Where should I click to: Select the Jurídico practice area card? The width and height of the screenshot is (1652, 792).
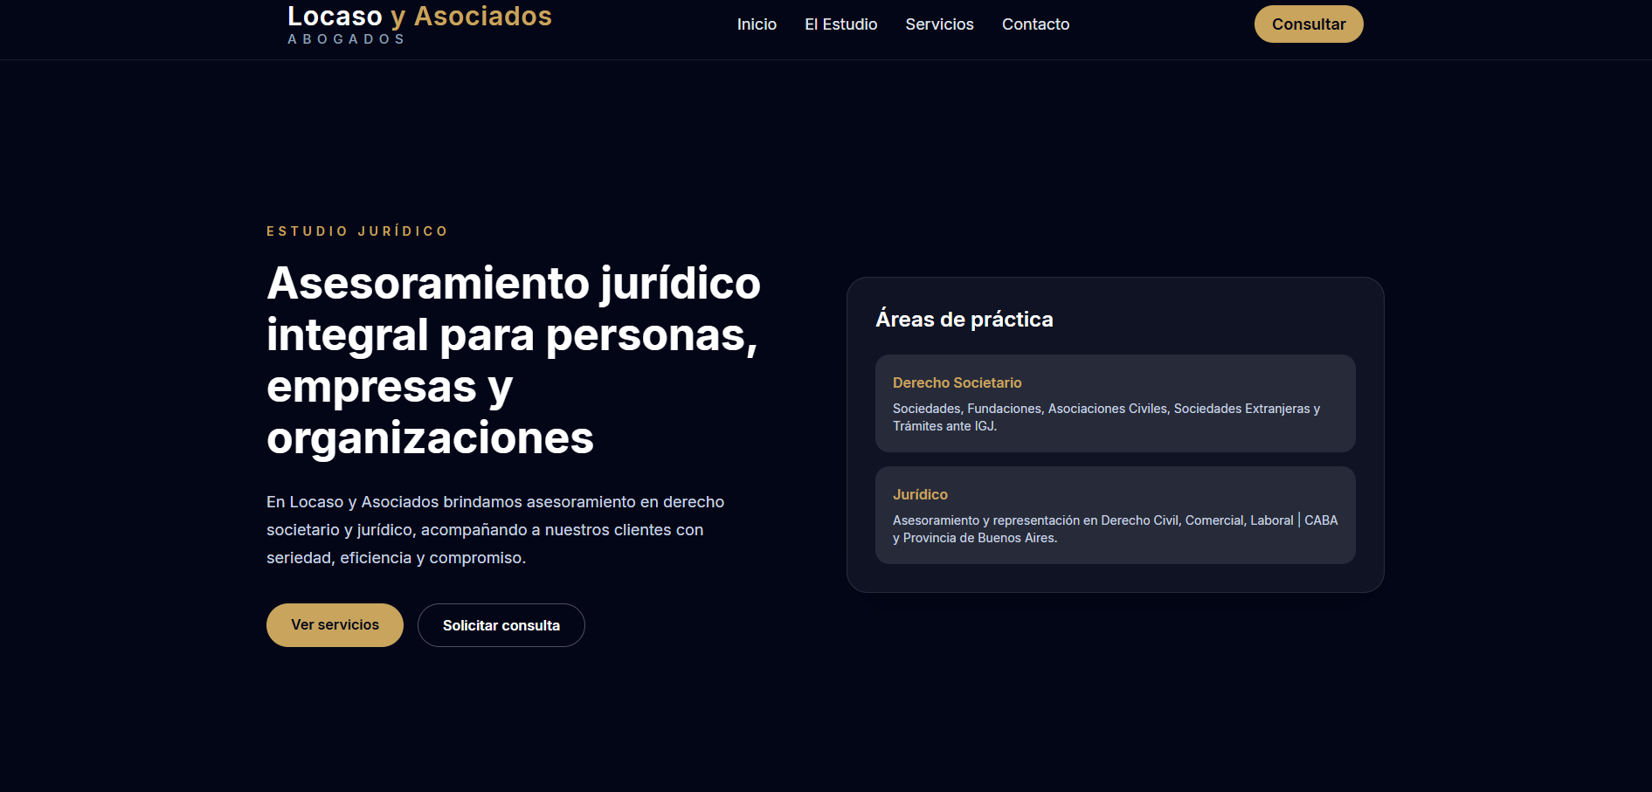tap(1116, 515)
